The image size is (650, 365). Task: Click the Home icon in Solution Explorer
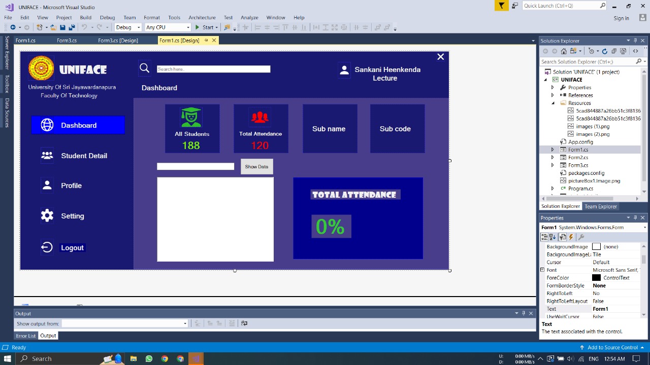click(x=564, y=51)
